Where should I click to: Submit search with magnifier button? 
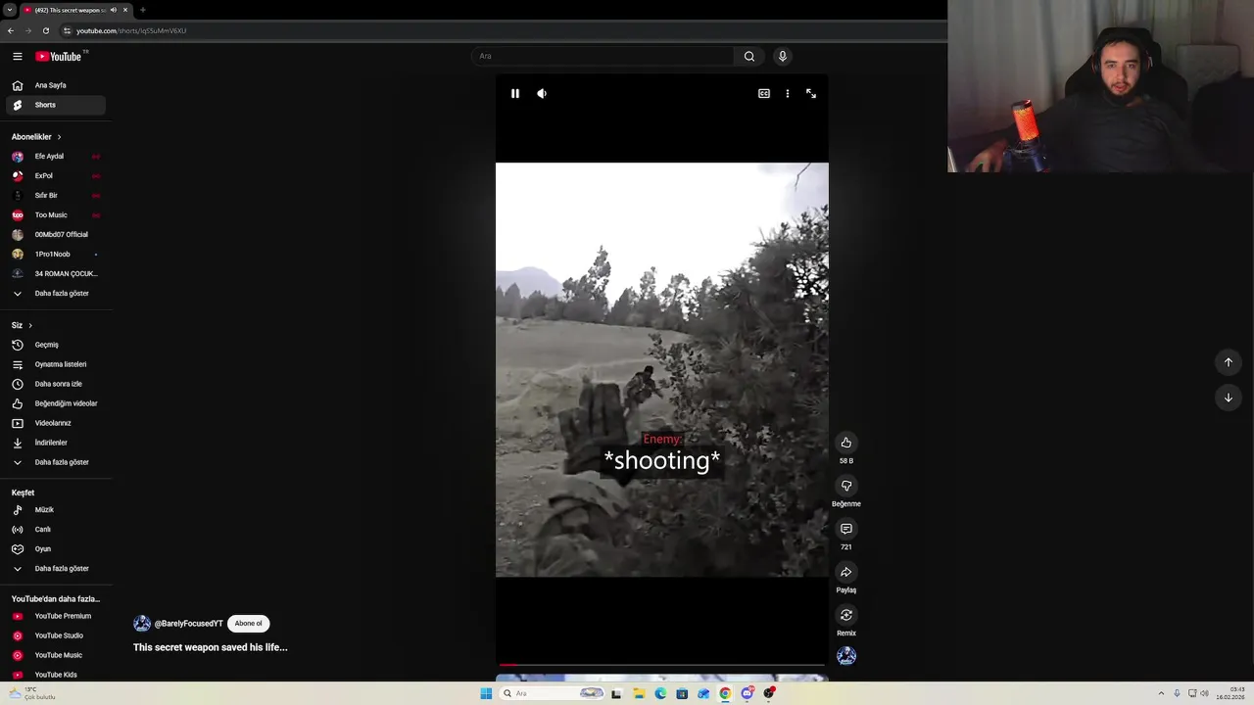[749, 56]
